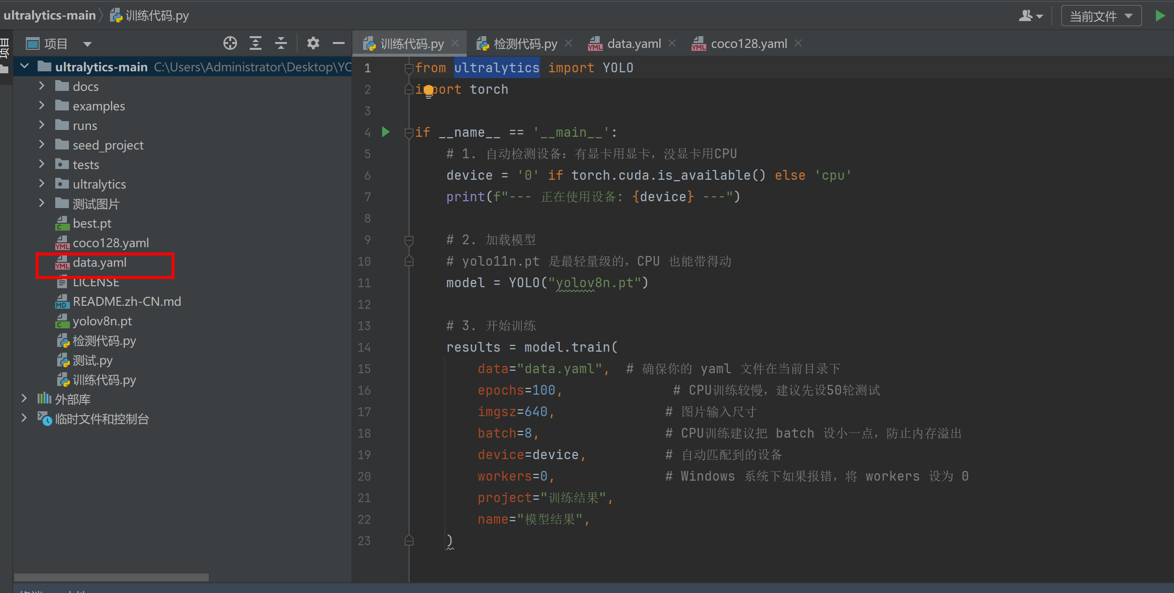1174x593 pixels.
Task: Click the locate current file crosshair icon
Action: coord(230,43)
